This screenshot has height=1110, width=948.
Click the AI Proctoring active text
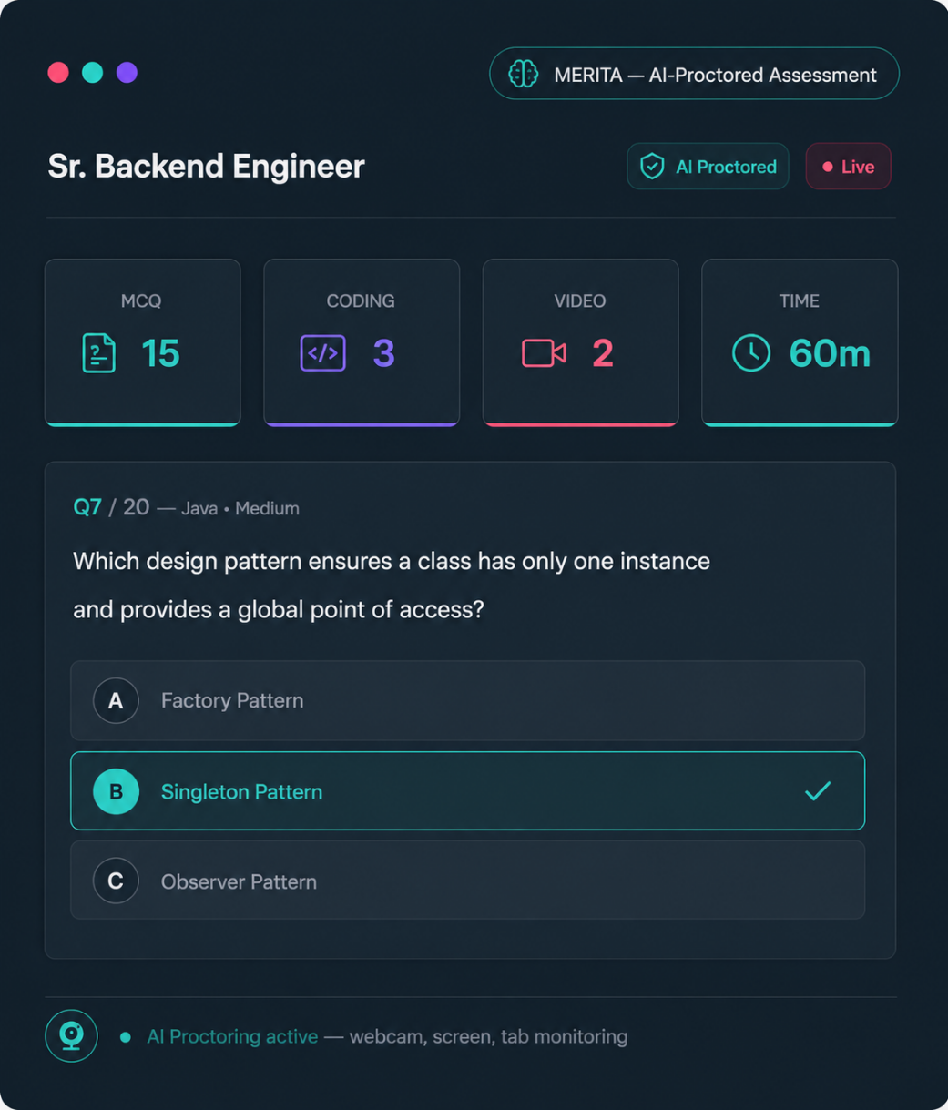point(232,1036)
